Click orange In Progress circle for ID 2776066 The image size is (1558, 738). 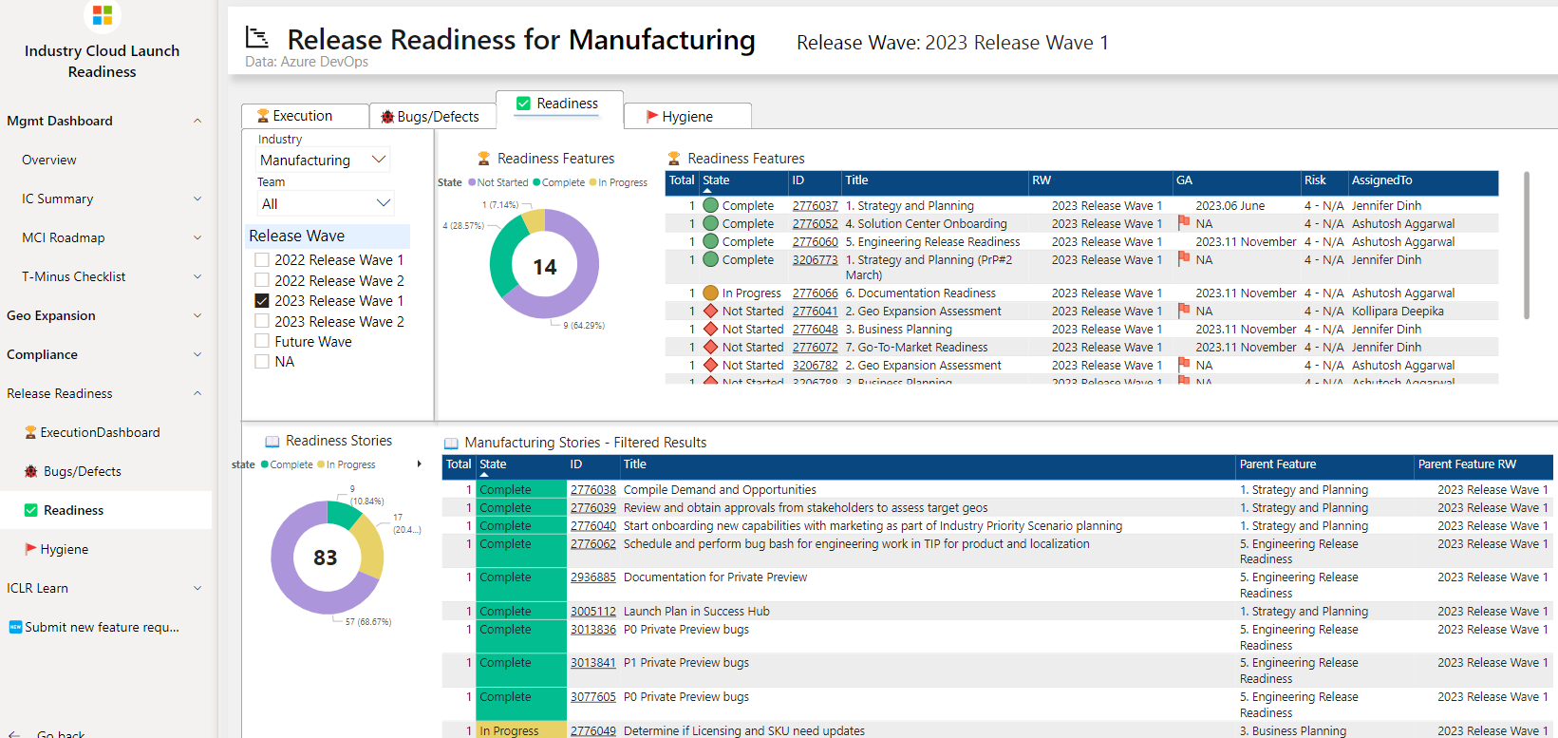coord(710,293)
